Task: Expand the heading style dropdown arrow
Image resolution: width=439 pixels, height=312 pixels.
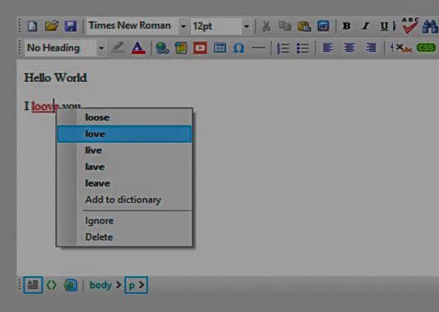Action: tap(102, 48)
